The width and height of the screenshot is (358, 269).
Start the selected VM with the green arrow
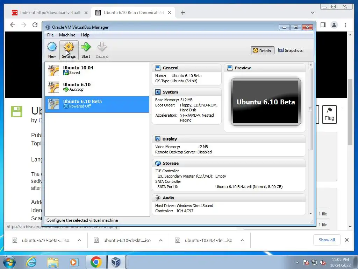click(86, 50)
